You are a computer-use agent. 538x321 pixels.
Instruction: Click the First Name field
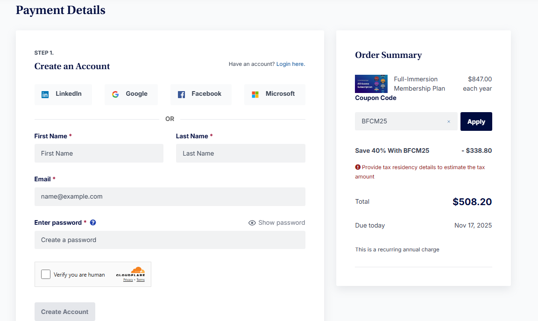click(x=99, y=153)
